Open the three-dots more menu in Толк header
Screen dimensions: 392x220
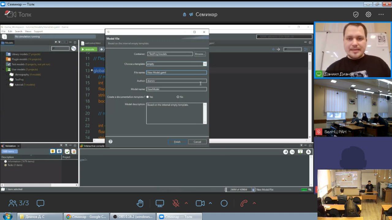[x=381, y=14]
